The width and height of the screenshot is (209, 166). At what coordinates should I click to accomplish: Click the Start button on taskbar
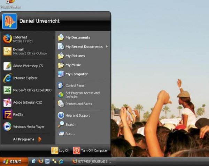coord(14,161)
